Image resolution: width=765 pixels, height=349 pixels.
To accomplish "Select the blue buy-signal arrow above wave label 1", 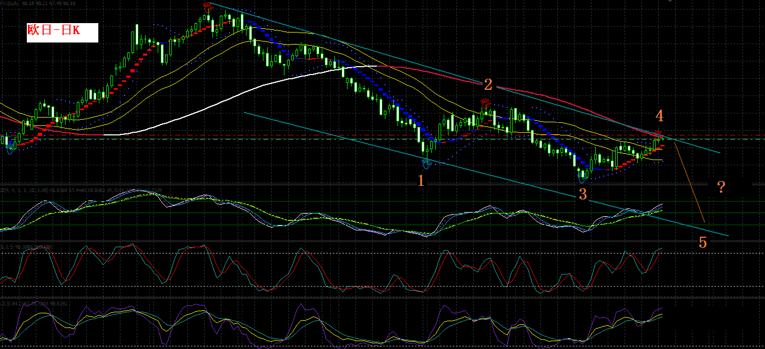I will point(426,163).
